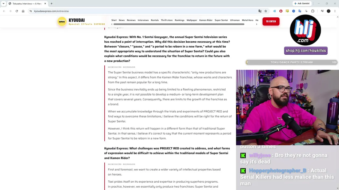Go to the Kamen Rider section

coord(206,20)
